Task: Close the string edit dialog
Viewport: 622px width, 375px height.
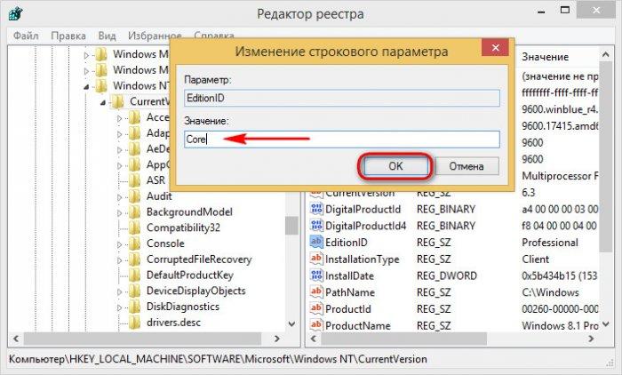Action: click(x=495, y=48)
